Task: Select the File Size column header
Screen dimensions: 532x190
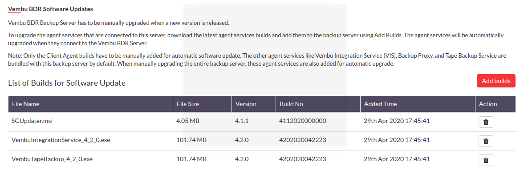Action: (202, 104)
